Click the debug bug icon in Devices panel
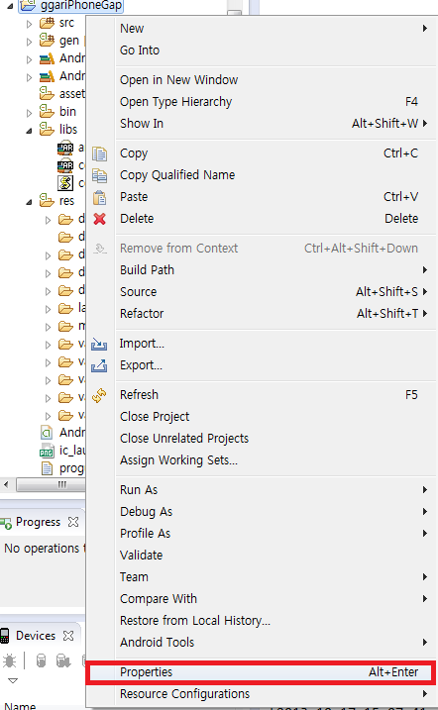 pyautogui.click(x=10, y=661)
